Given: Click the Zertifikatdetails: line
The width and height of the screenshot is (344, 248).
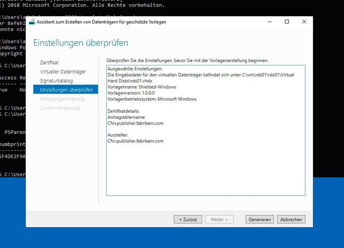Looking at the screenshot, I should click(123, 111).
